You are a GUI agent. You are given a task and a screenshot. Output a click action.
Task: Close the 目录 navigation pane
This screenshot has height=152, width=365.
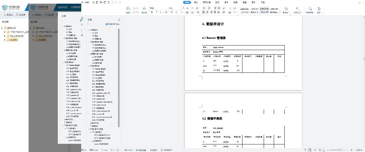point(119,20)
